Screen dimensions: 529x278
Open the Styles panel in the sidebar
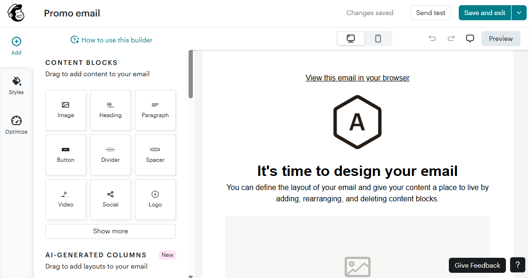click(16, 85)
